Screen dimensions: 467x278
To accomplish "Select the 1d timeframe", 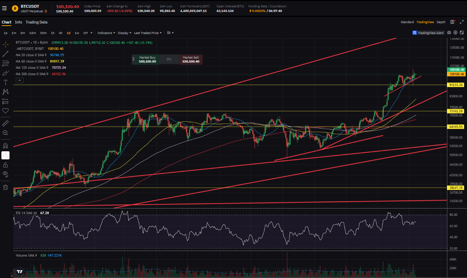I will (69, 33).
